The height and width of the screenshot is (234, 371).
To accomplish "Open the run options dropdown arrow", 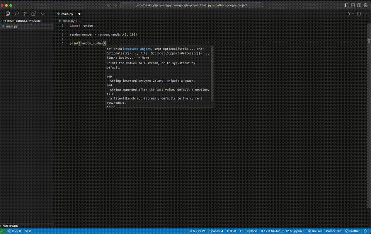I will coord(353,14).
